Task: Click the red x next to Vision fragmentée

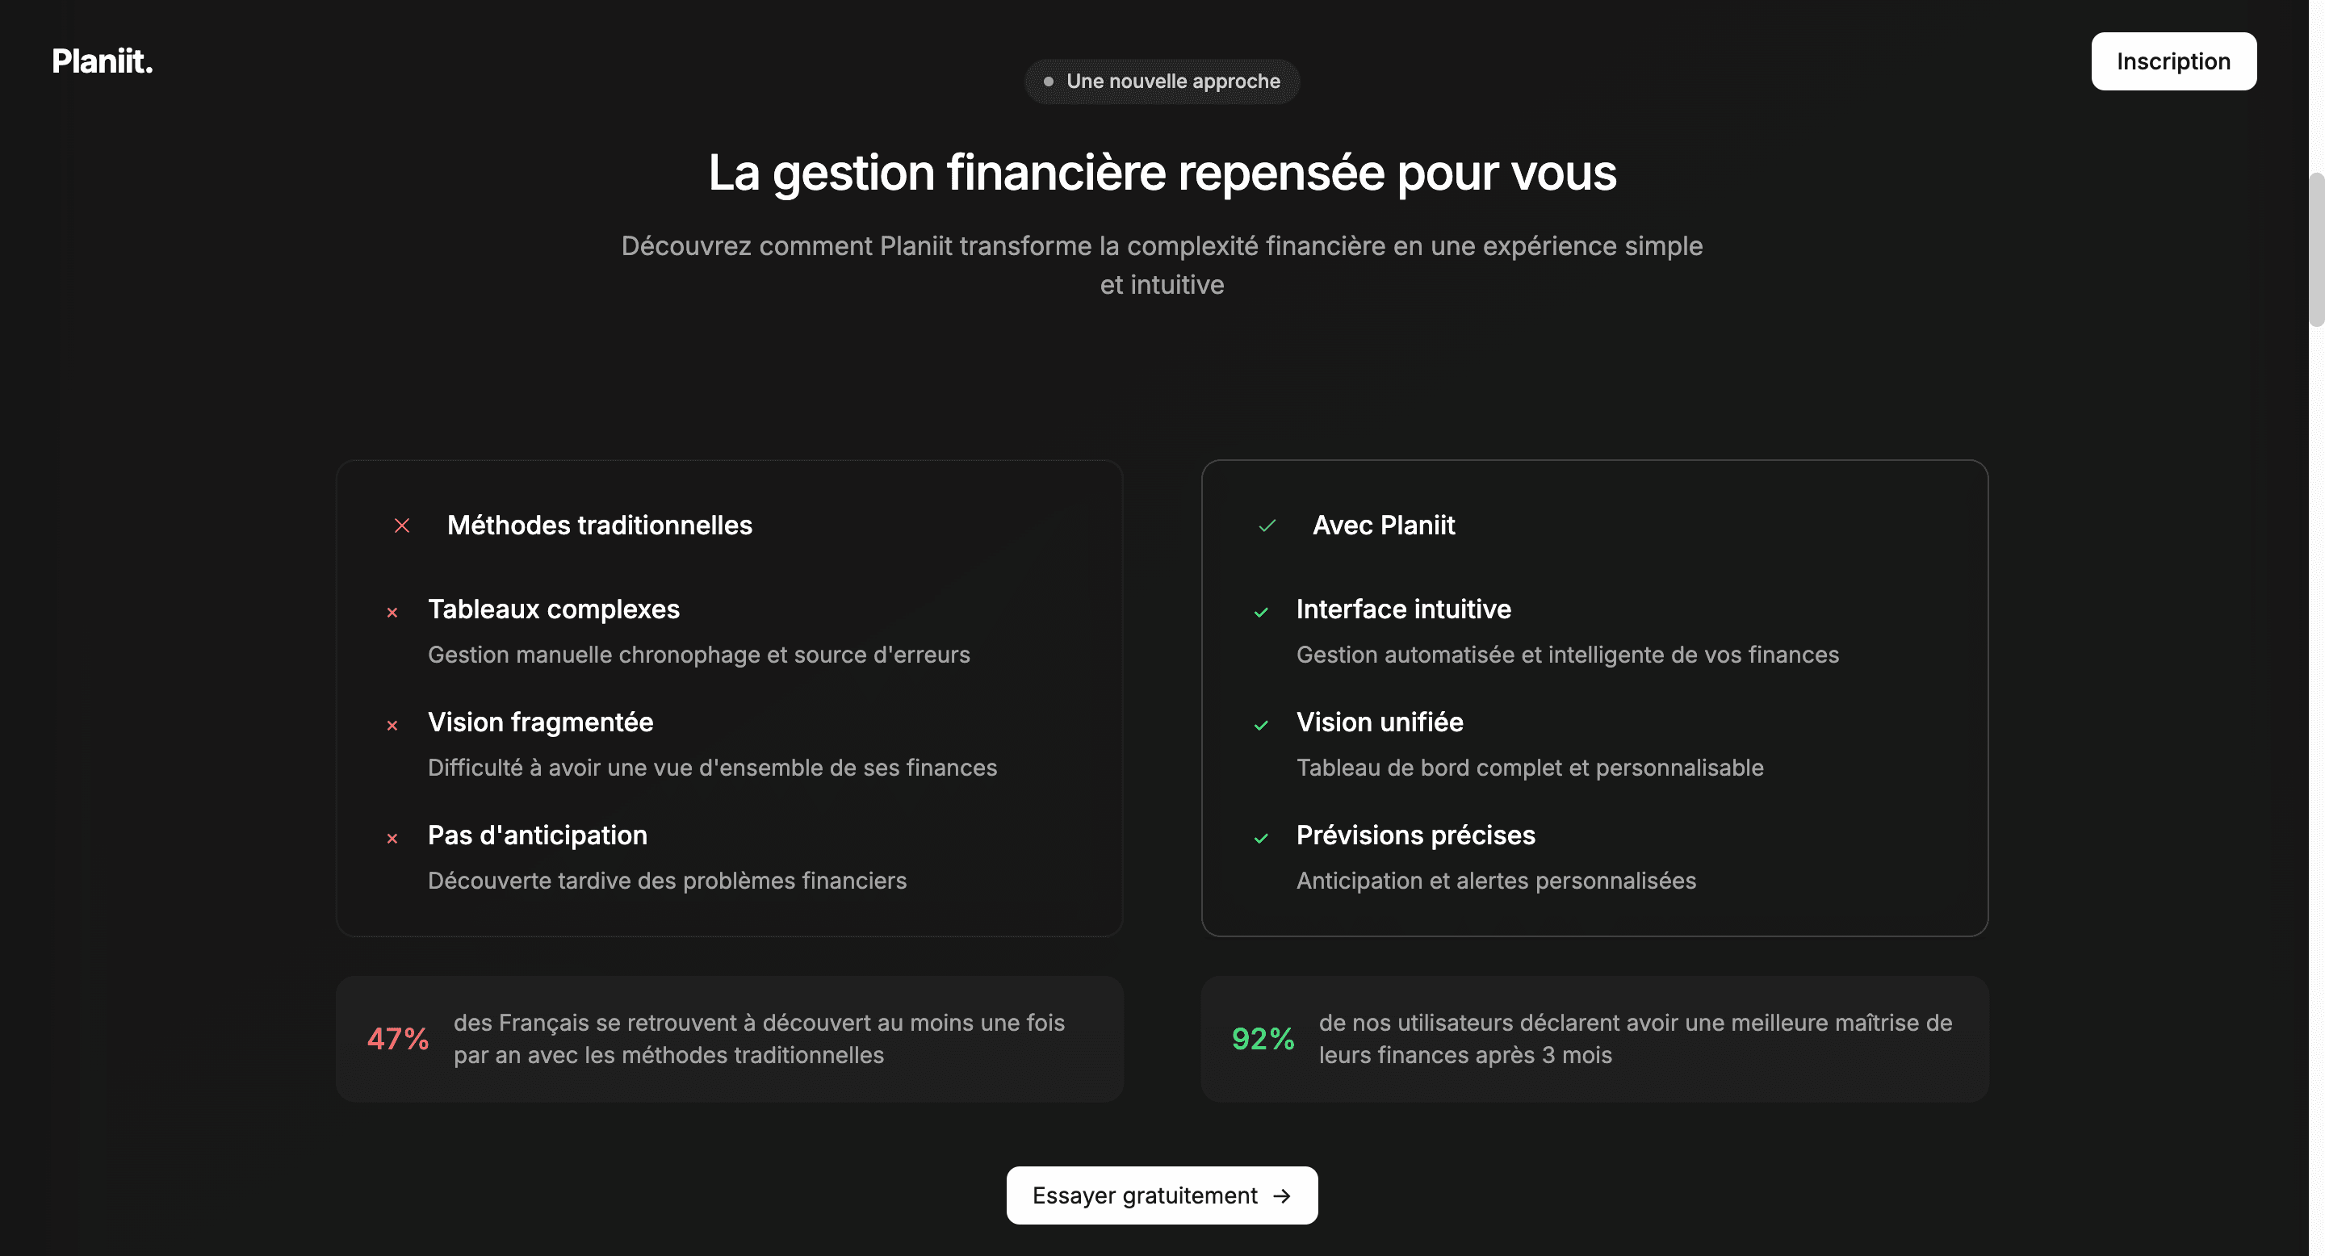Action: (x=392, y=725)
